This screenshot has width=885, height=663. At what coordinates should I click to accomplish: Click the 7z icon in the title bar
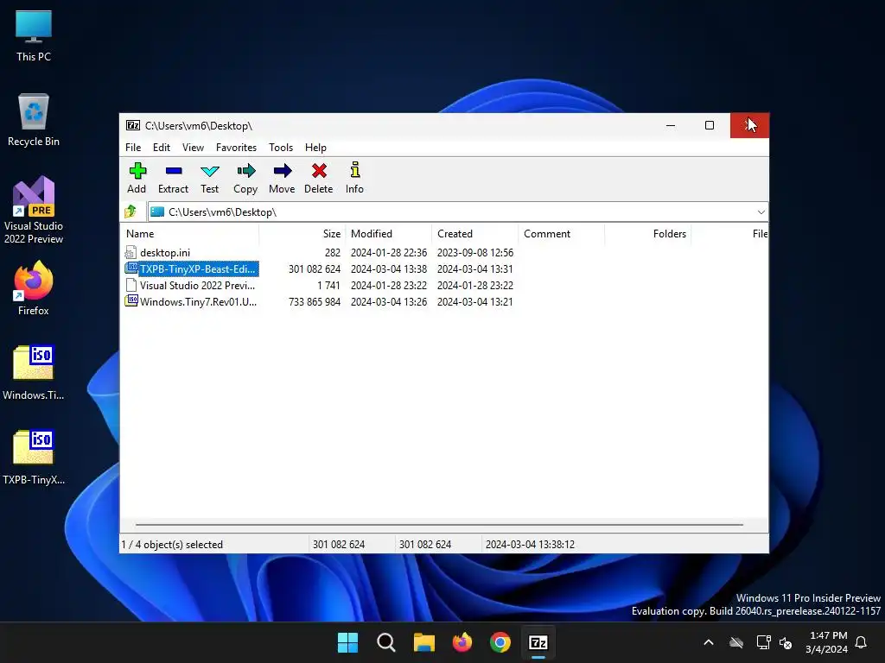(133, 125)
